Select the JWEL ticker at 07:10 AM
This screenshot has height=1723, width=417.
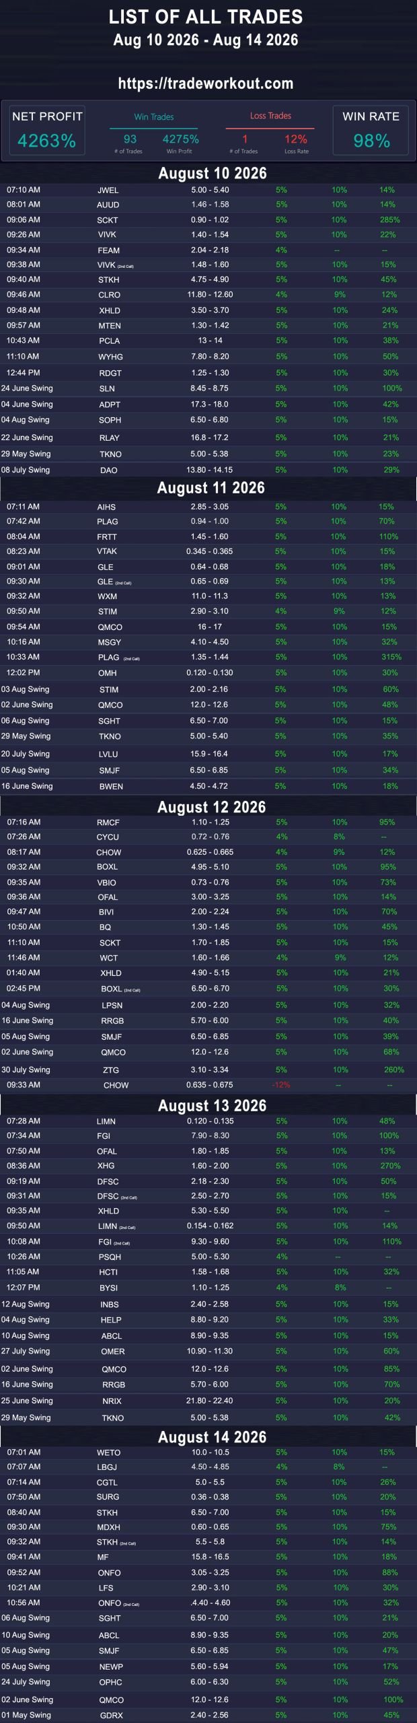click(x=108, y=190)
